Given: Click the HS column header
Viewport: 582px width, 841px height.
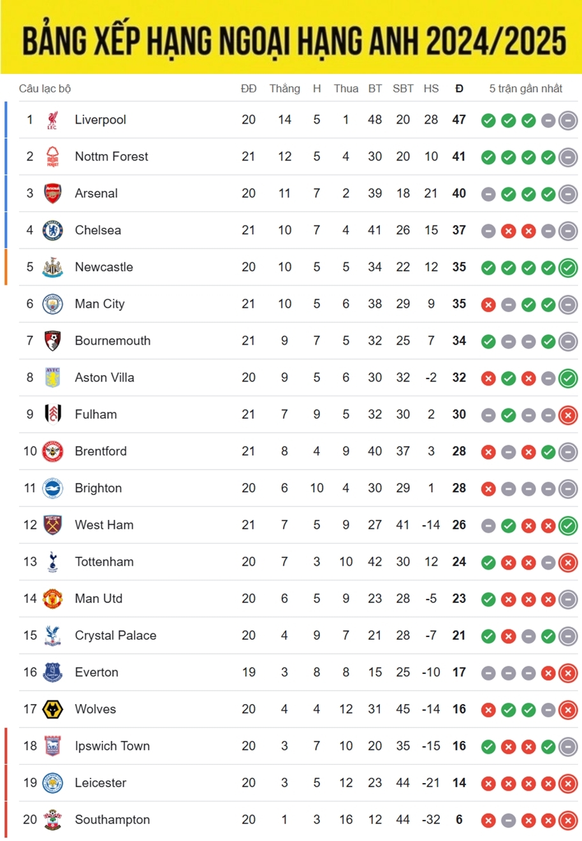Looking at the screenshot, I should pyautogui.click(x=431, y=89).
